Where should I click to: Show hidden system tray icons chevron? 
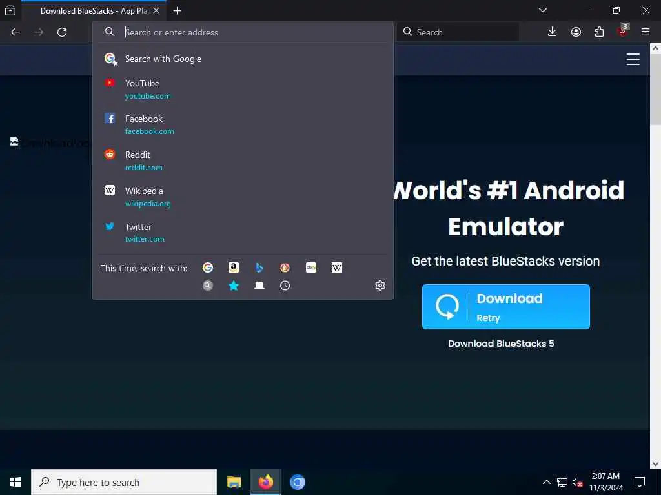tap(546, 482)
